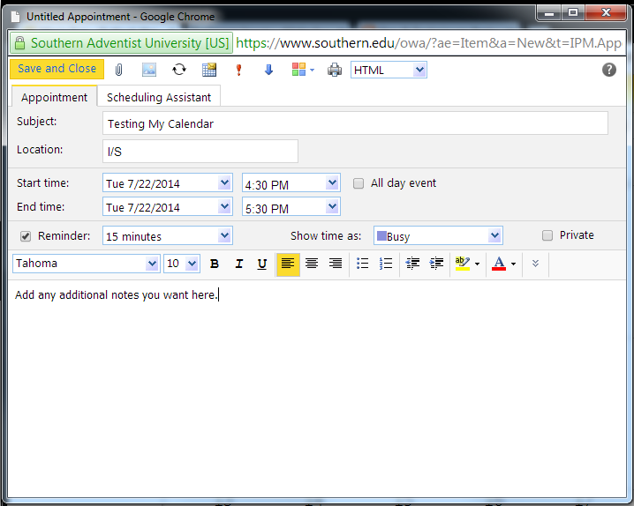Screen dimensions: 634x506
Task: Expand more formatting options chevron
Action: click(x=535, y=264)
